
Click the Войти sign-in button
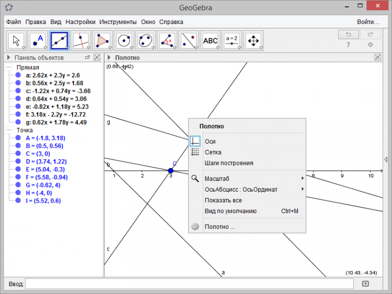(x=368, y=22)
